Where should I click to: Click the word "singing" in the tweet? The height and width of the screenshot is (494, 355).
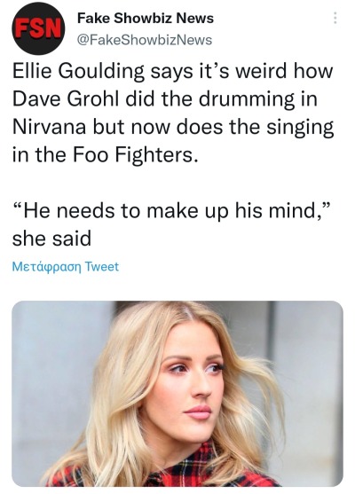tap(299, 128)
